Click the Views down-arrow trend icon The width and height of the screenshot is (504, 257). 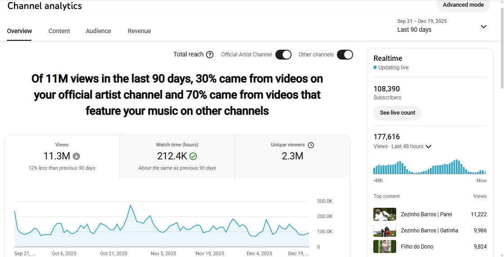76,156
